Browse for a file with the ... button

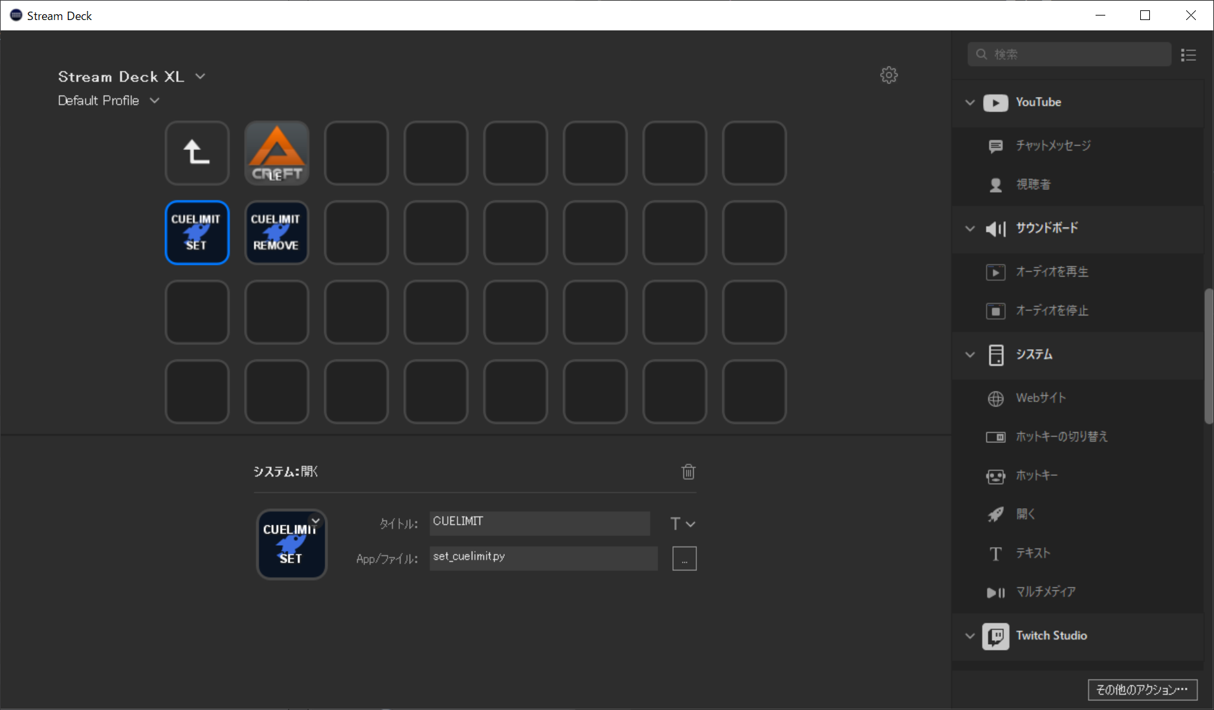[x=684, y=558]
